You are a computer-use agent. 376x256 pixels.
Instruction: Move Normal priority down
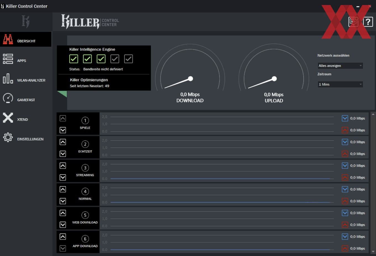point(63,201)
